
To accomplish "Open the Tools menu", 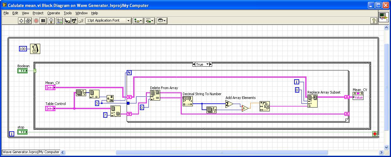I will coord(68,13).
